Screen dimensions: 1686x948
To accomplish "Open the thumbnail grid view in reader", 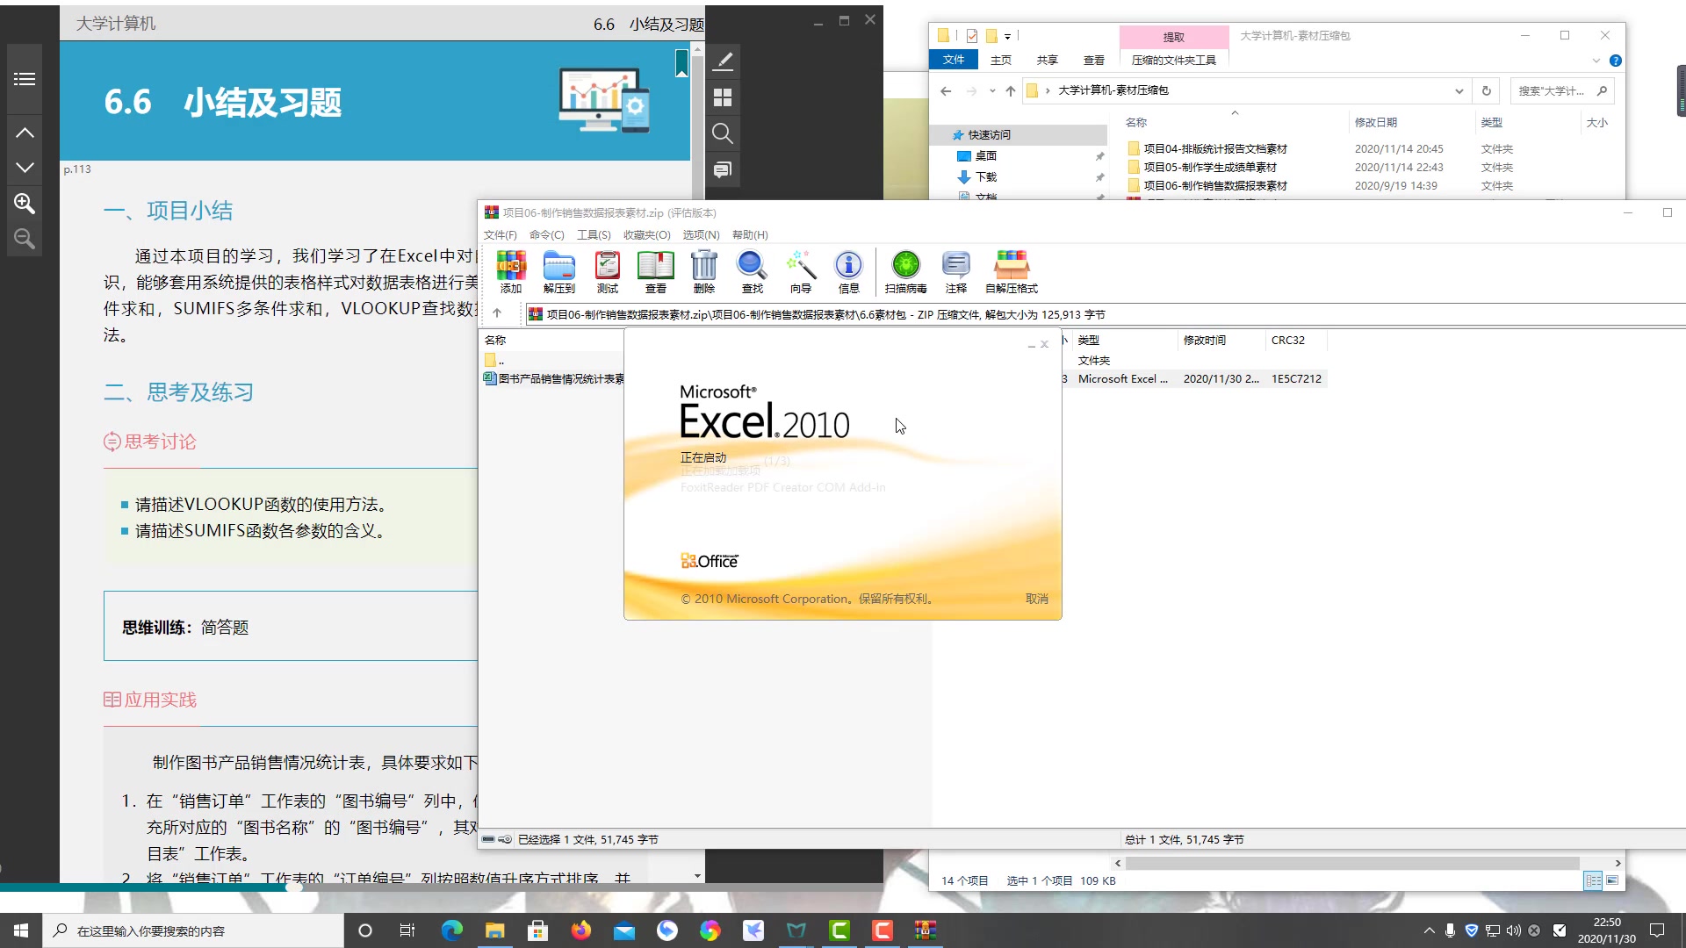I will point(723,97).
